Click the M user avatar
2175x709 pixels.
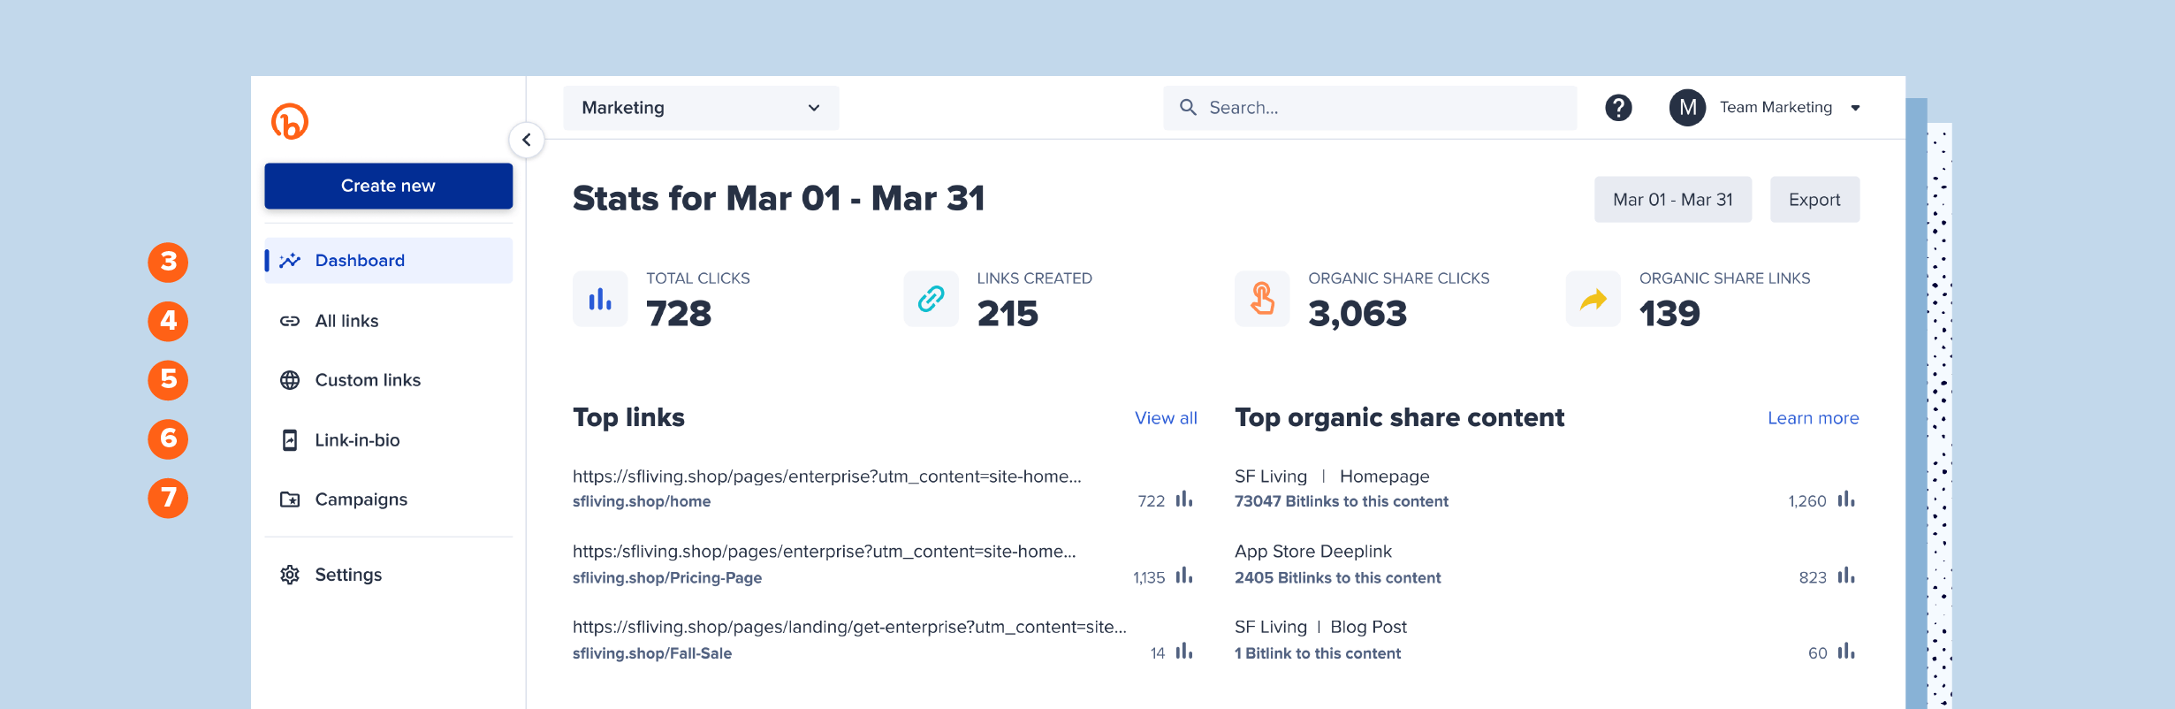tap(1687, 108)
